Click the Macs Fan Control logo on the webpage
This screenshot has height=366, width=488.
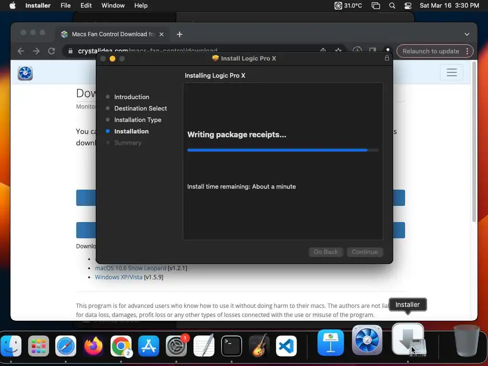coord(25,73)
